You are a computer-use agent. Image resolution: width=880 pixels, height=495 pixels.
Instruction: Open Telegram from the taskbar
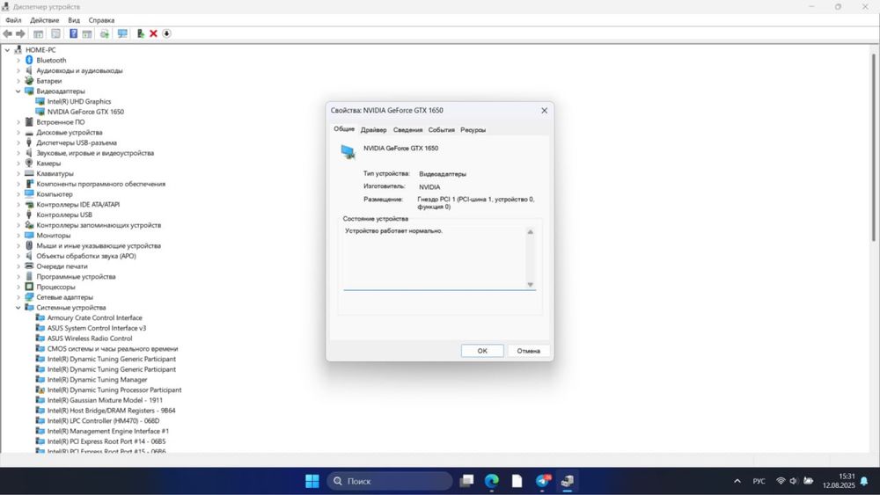(543, 481)
